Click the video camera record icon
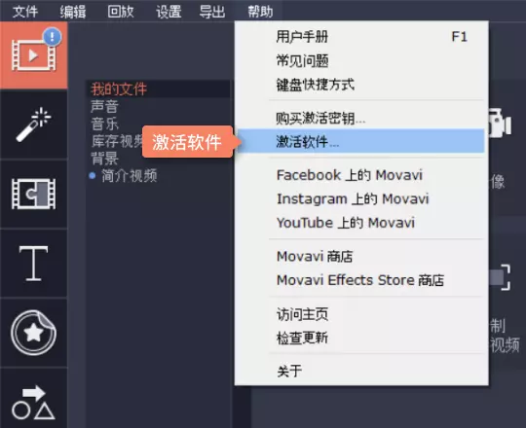This screenshot has height=428, width=526. [500, 124]
